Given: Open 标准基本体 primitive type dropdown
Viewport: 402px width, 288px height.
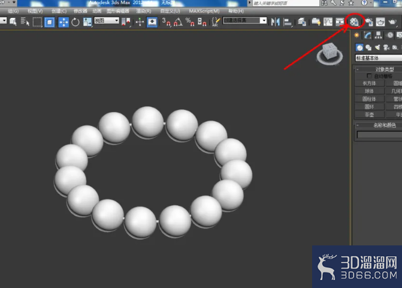Looking at the screenshot, I should coord(379,58).
